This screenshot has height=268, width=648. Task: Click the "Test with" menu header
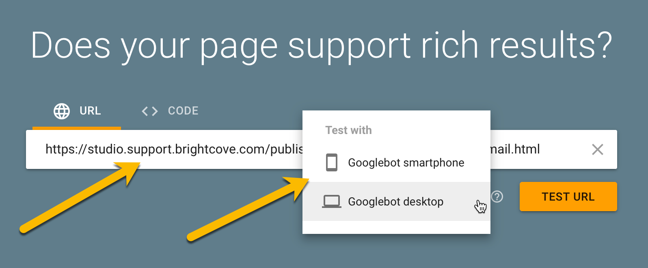[348, 130]
